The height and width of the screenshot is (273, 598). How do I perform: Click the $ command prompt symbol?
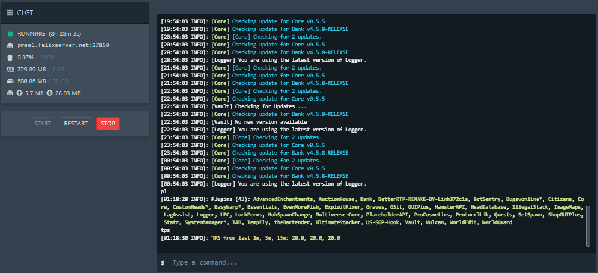click(x=163, y=262)
